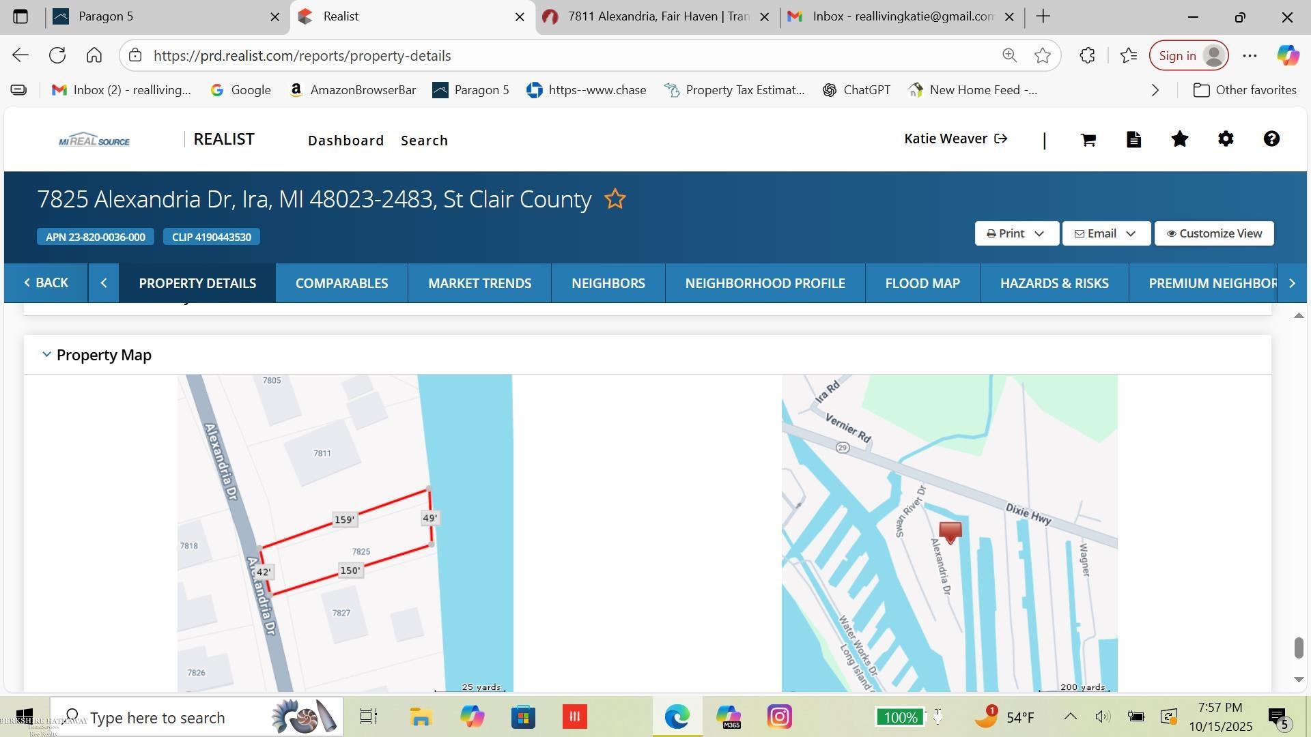Collapse the Property Map section
The width and height of the screenshot is (1311, 737).
pyautogui.click(x=46, y=355)
